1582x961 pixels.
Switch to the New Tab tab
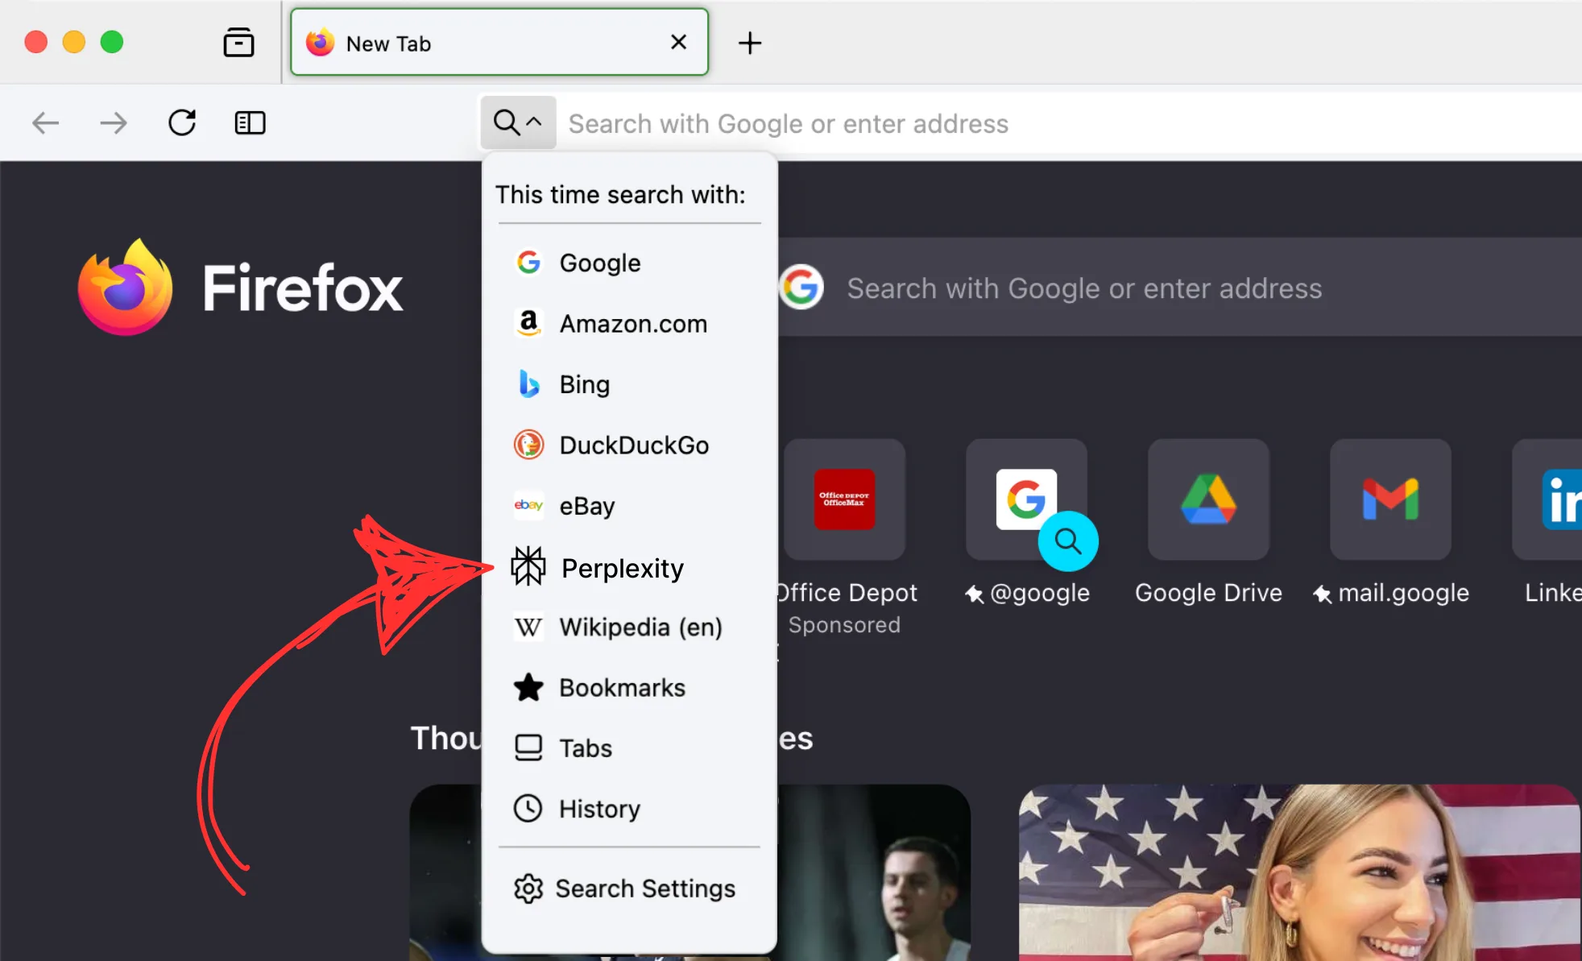(x=451, y=43)
